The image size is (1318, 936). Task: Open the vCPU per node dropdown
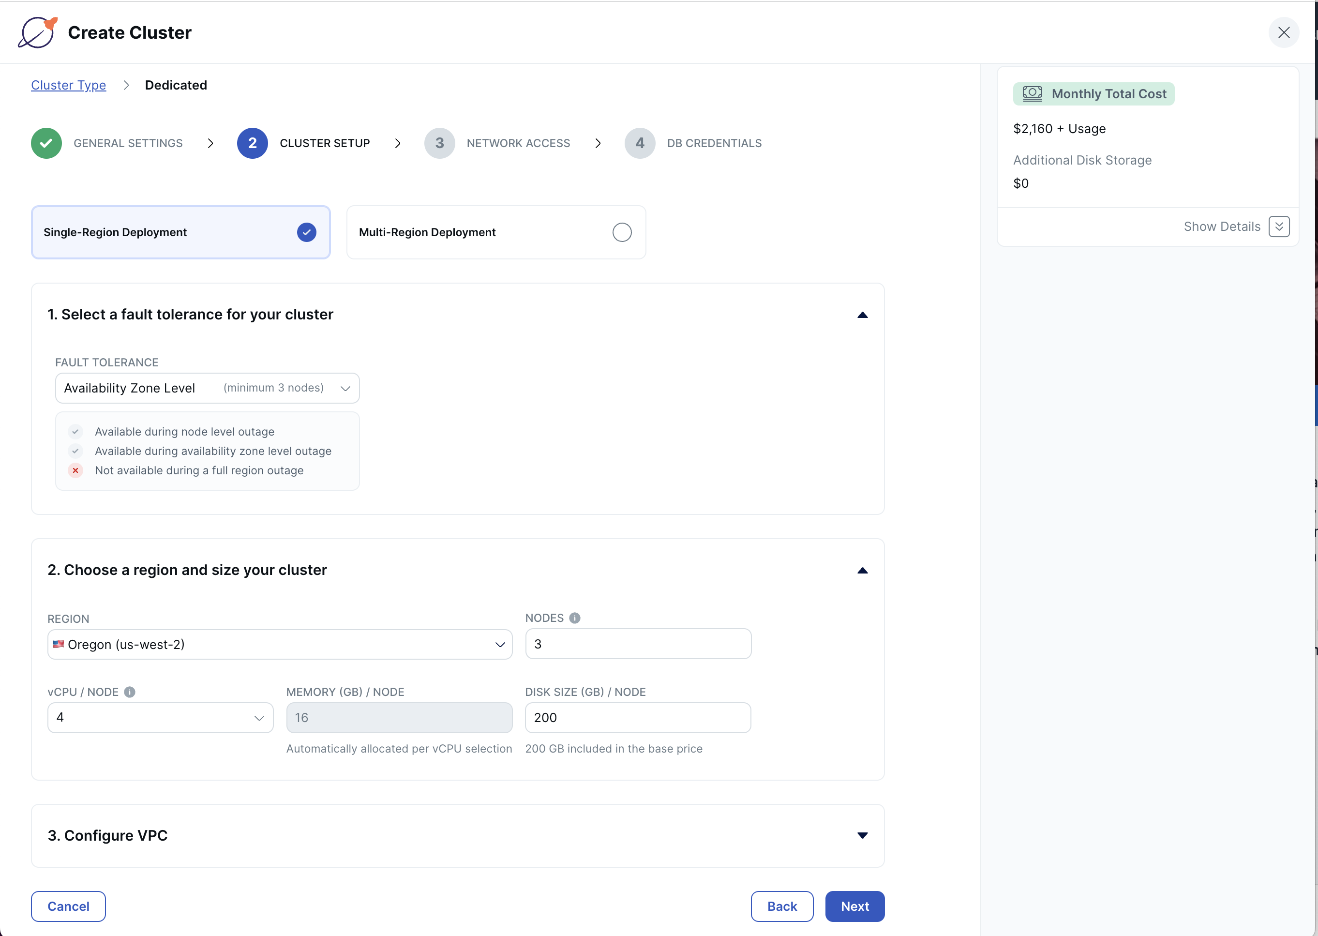(x=160, y=718)
